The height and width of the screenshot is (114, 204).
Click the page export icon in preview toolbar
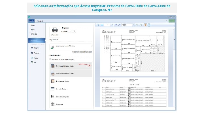coord(149,25)
